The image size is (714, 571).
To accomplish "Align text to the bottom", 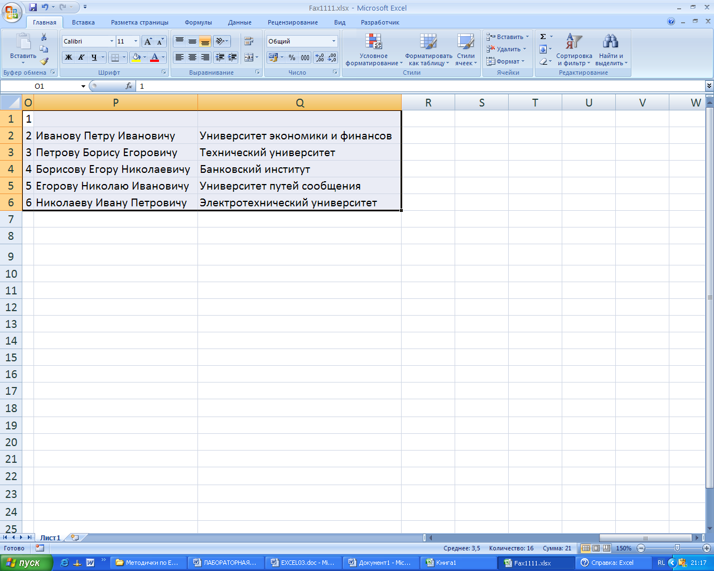I will coord(205,41).
